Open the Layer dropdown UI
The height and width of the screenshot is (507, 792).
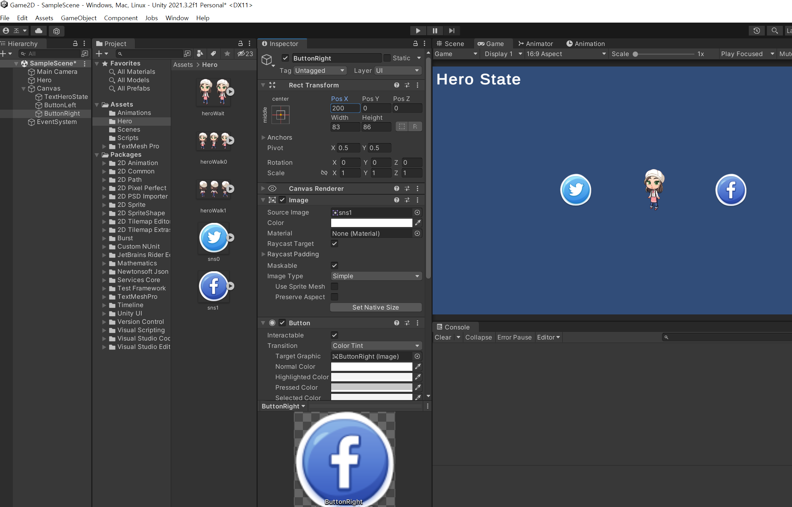coord(398,71)
